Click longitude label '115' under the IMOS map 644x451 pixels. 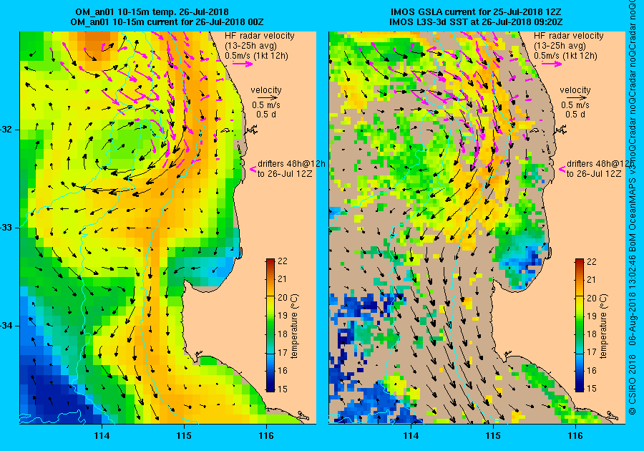[493, 436]
